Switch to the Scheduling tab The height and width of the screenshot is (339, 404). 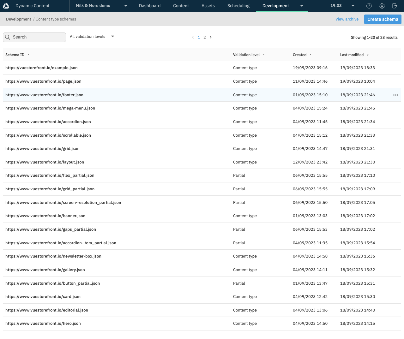pyautogui.click(x=238, y=6)
